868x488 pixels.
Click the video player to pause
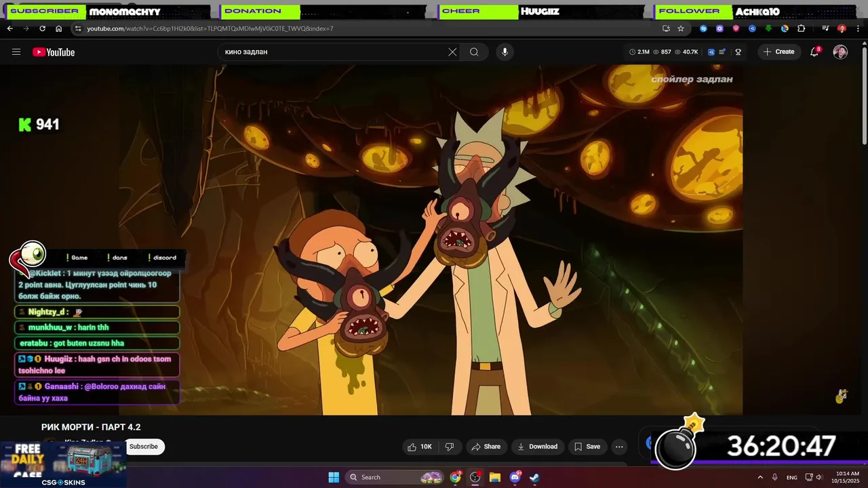pyautogui.click(x=431, y=239)
